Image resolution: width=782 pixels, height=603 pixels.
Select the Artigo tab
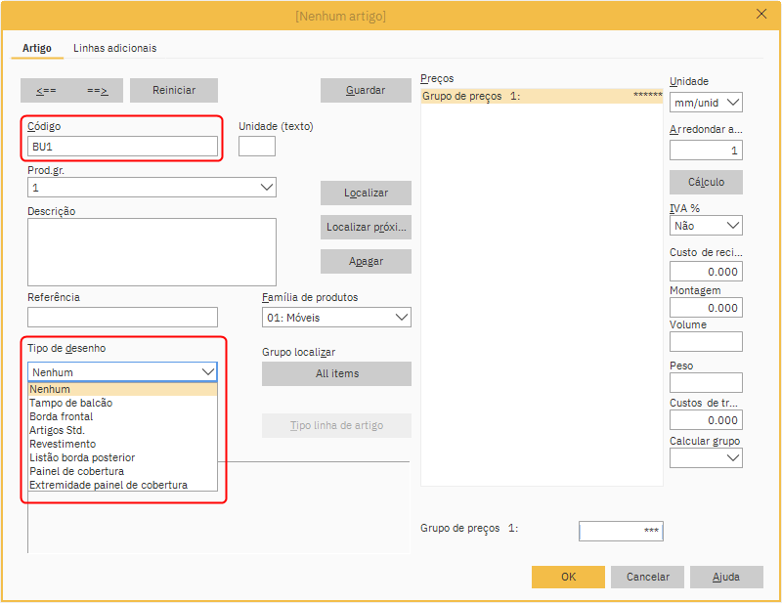[37, 48]
